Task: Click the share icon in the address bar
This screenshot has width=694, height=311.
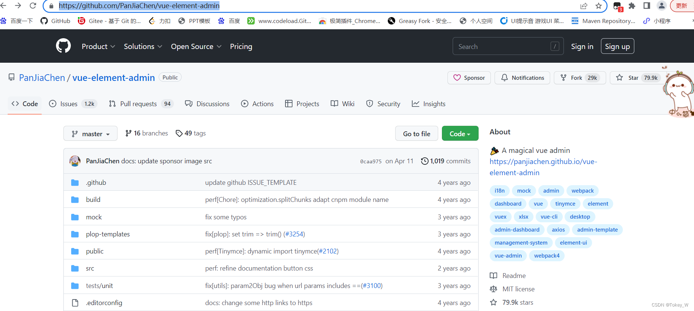Action: (x=584, y=6)
